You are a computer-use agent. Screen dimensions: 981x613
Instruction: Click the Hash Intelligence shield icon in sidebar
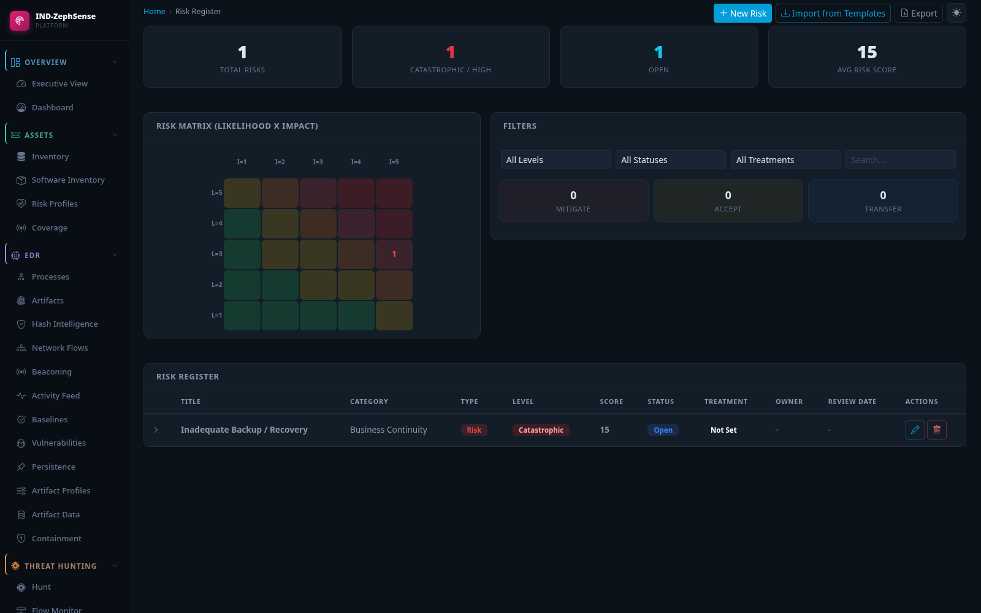coord(21,324)
